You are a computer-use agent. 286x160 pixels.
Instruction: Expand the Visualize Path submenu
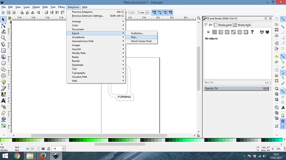(x=96, y=77)
